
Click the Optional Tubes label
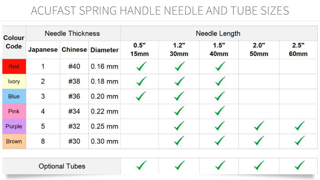click(62, 166)
